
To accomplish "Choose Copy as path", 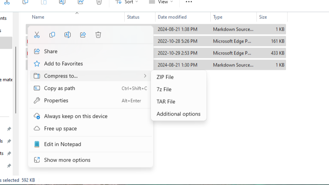I will tap(90, 88).
